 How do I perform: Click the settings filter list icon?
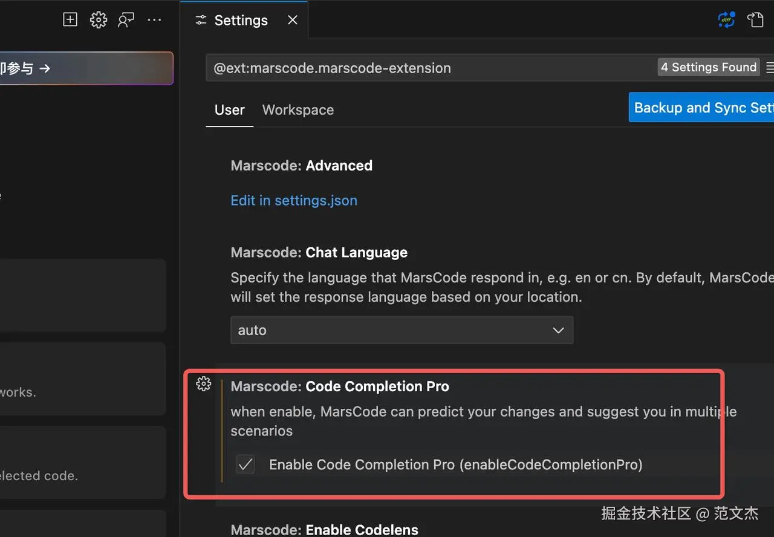pos(770,67)
